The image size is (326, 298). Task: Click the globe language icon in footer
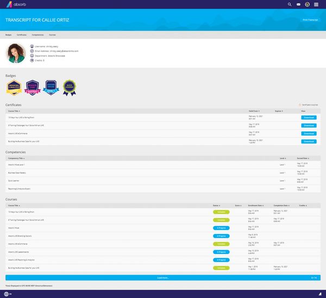(x=6, y=294)
